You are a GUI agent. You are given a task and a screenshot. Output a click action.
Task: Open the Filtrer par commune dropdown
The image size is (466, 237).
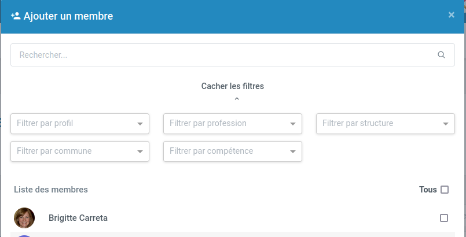79,151
